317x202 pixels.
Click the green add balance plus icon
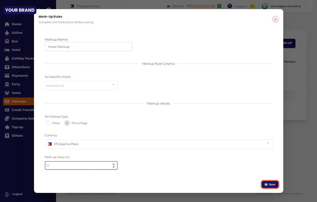219,6
